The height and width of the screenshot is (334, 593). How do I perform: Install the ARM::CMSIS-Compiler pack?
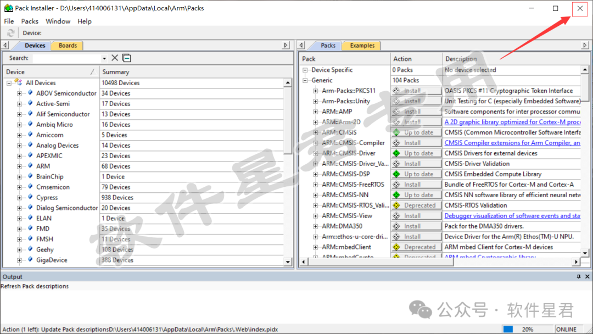click(x=416, y=143)
